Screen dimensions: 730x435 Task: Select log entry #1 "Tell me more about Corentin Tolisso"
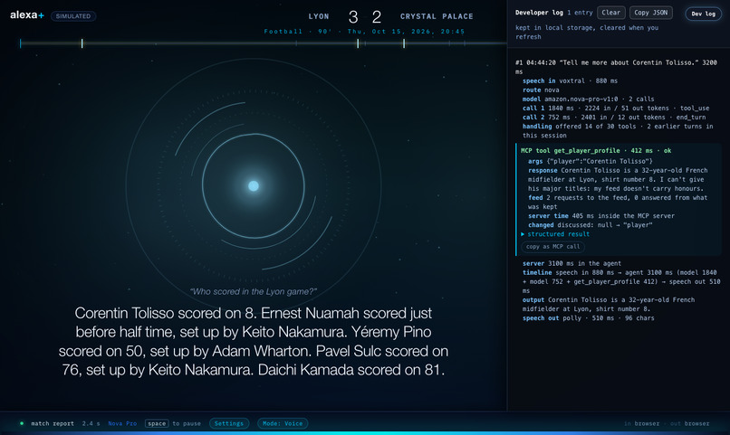click(616, 67)
